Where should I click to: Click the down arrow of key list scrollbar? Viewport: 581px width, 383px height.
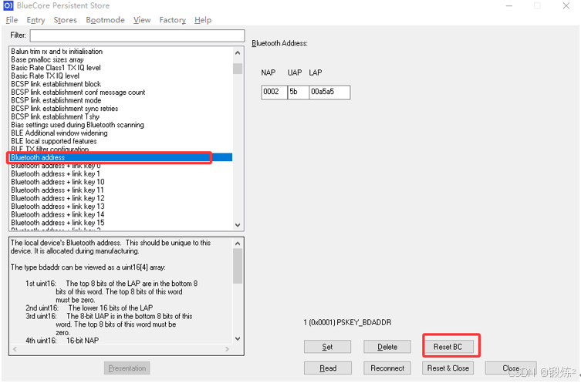[x=238, y=224]
